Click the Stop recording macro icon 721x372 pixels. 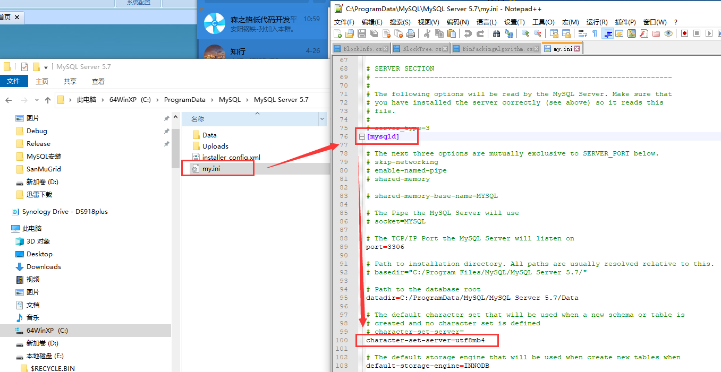tap(697, 33)
